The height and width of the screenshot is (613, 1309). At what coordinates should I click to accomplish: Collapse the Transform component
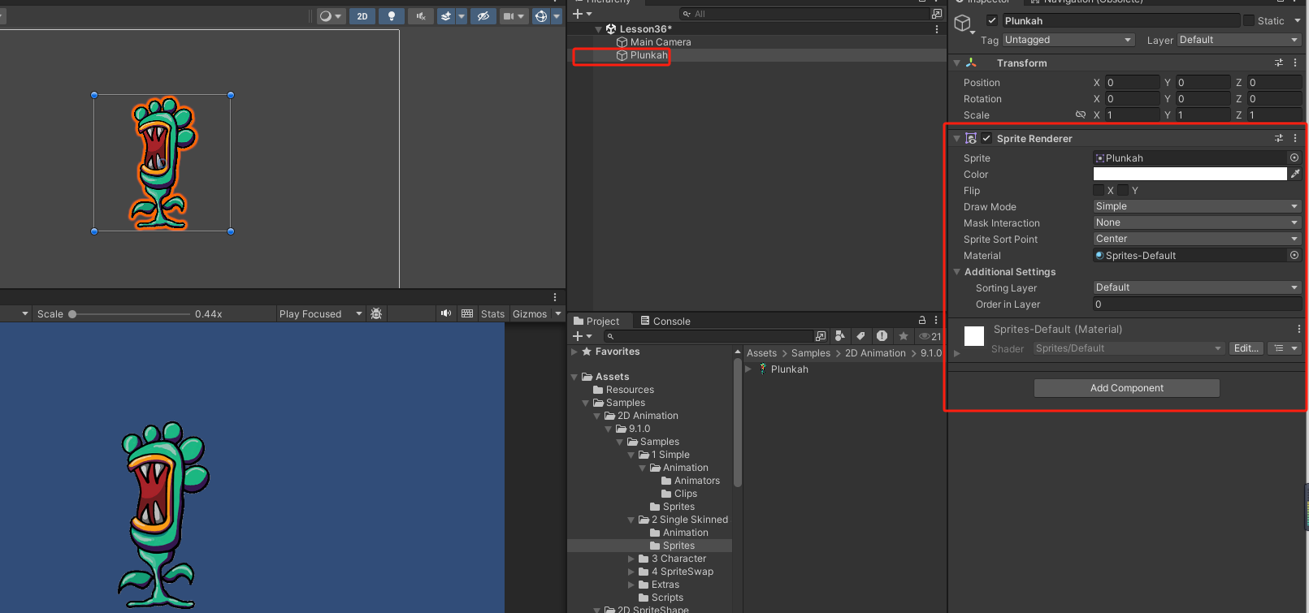click(x=957, y=63)
